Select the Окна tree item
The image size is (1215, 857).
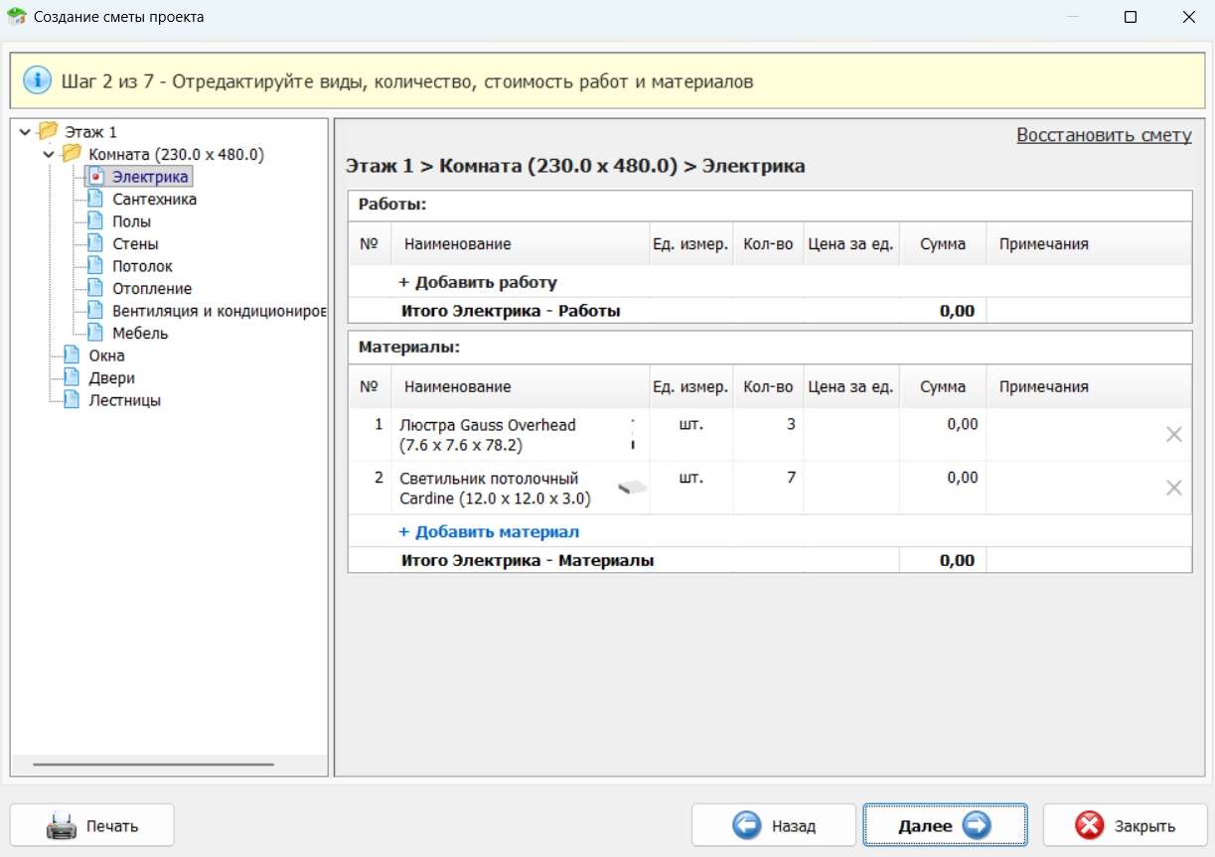coord(106,356)
